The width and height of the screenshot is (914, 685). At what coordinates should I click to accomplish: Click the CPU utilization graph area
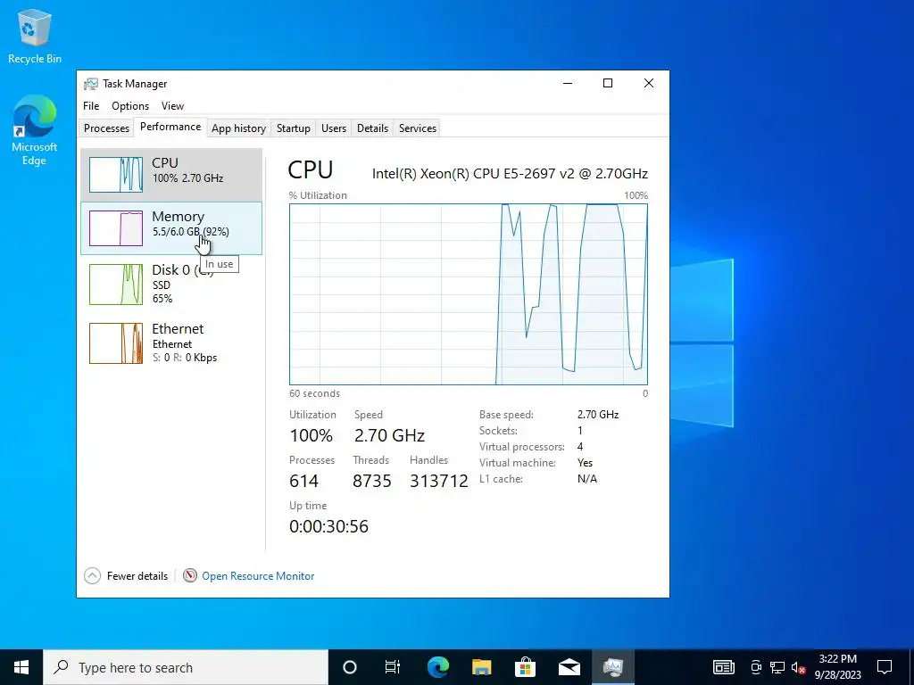tap(468, 294)
